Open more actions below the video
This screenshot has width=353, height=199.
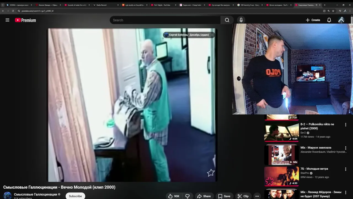[x=257, y=196]
